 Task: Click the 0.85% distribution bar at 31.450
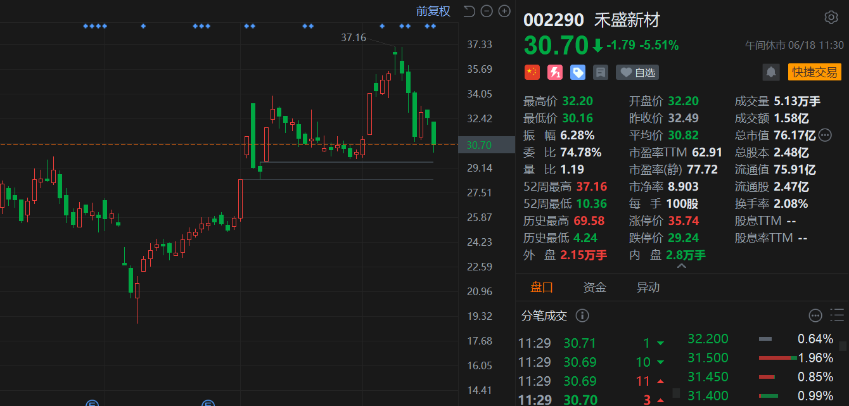tap(767, 377)
